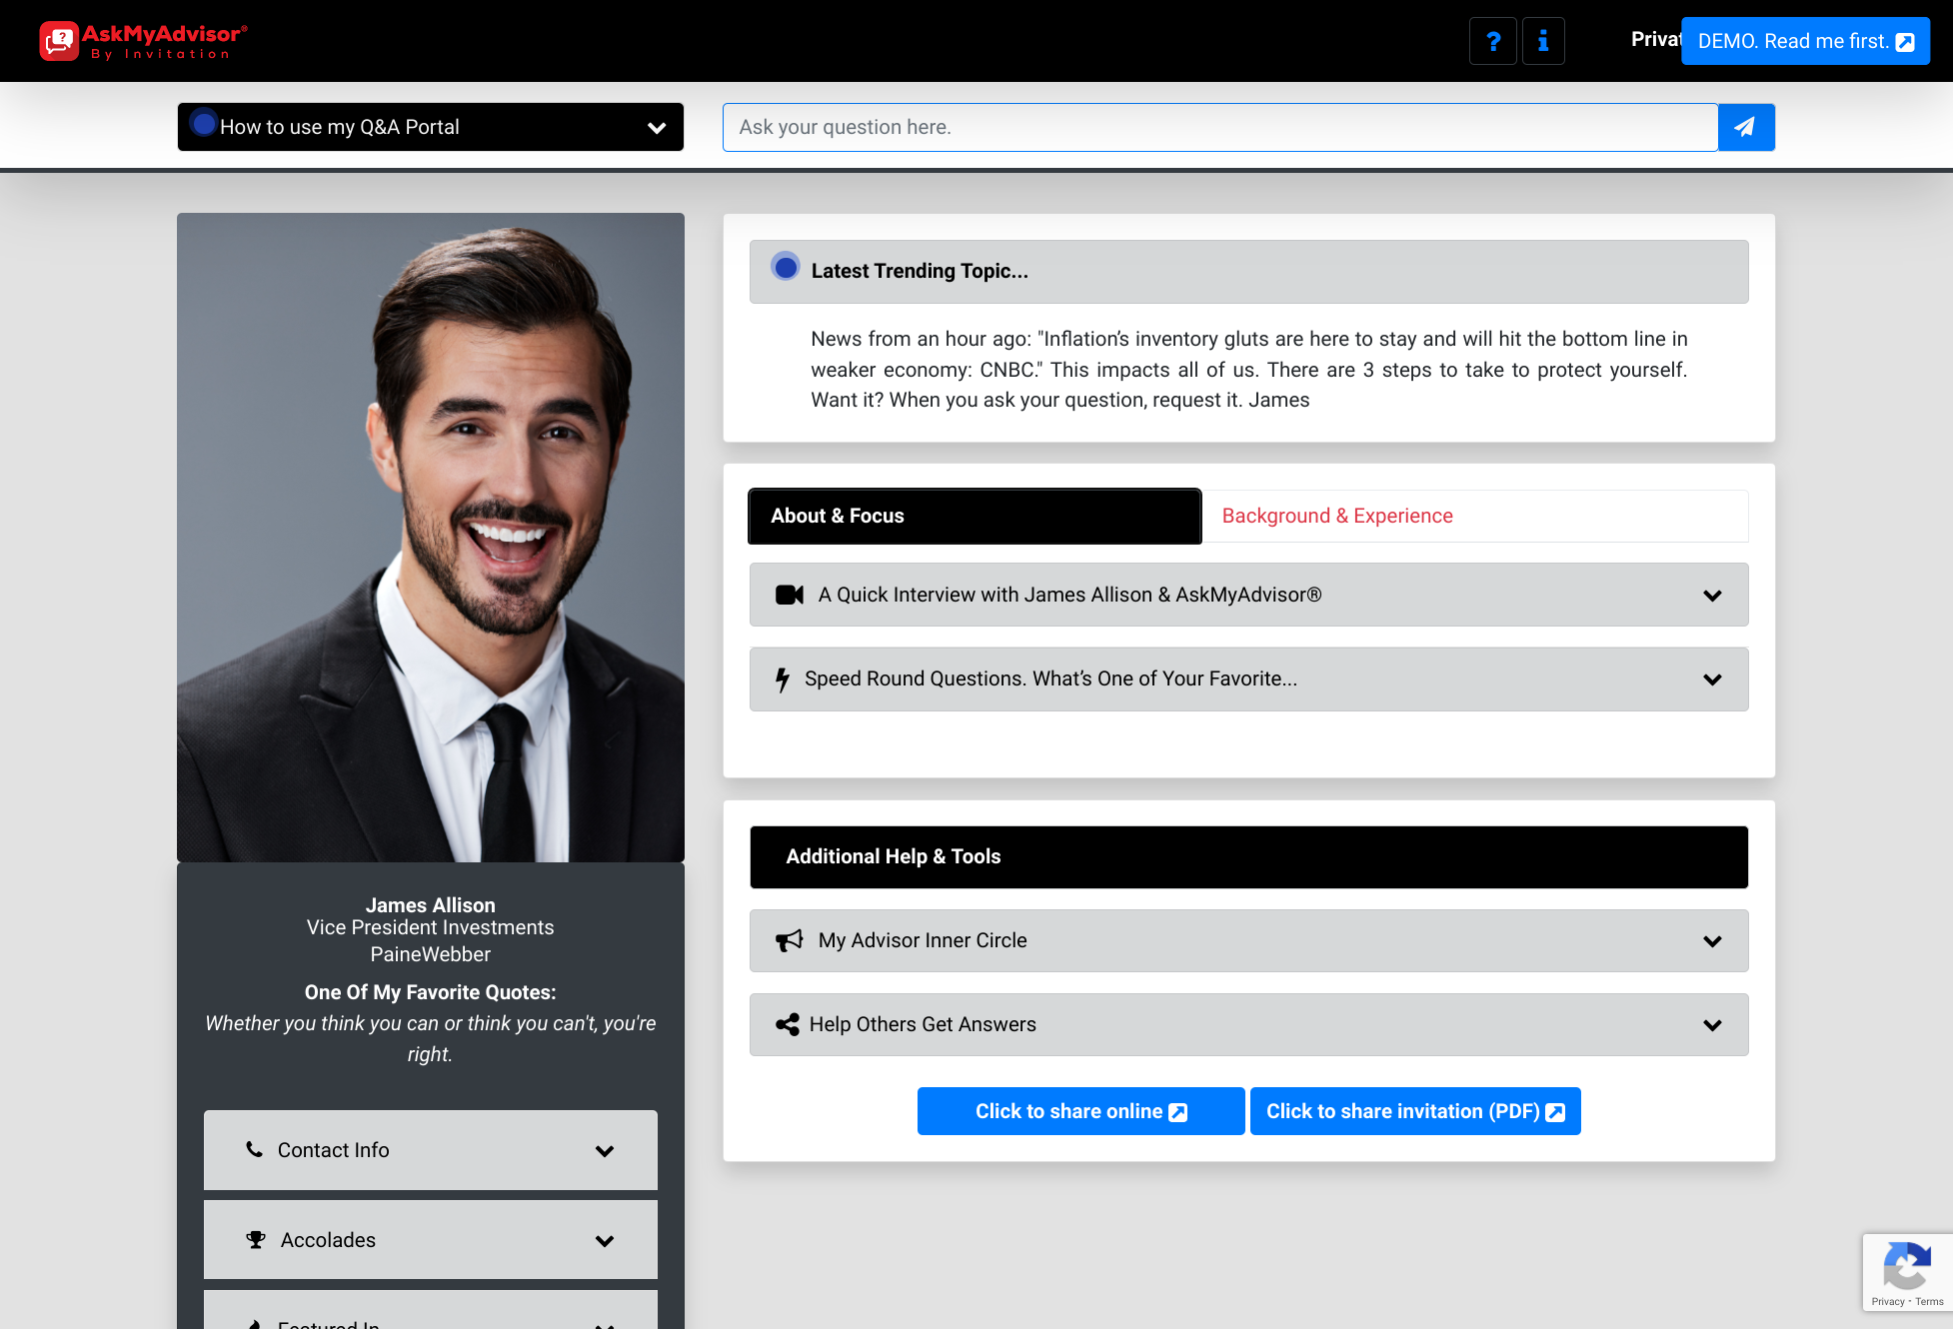Click the trophy icon in Accolades
Viewport: 1953px width, 1329px height.
[256, 1239]
